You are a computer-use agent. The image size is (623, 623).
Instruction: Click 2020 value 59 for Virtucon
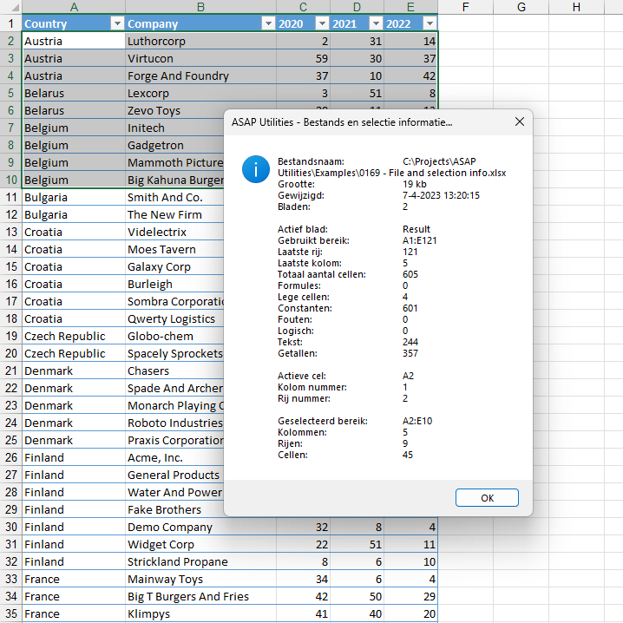pos(303,58)
